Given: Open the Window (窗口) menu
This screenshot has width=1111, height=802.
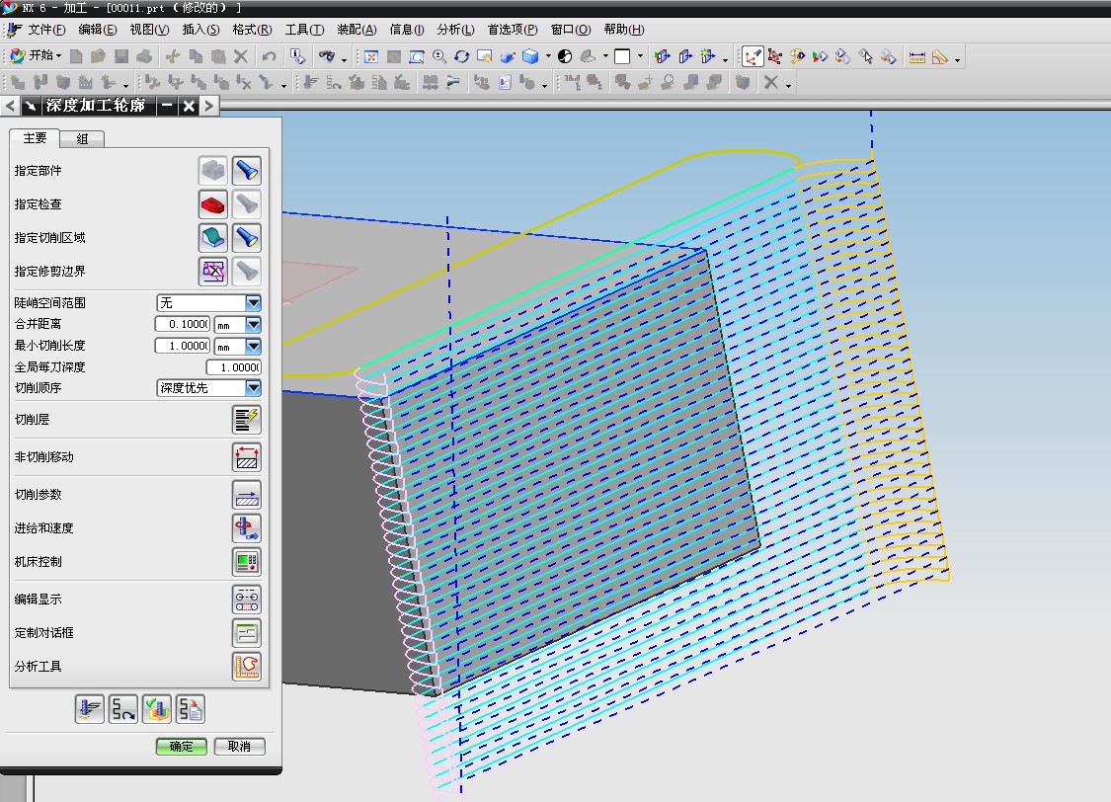Looking at the screenshot, I should 571,29.
